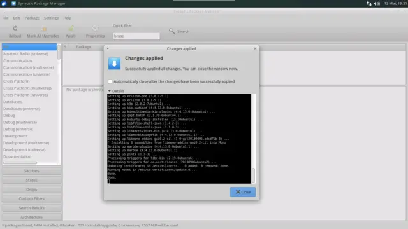Viewport: 408px width, 229px height.
Task: Open the Help menu
Action: [x=68, y=18]
